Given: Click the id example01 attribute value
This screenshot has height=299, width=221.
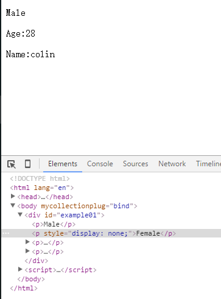Looking at the screenshot, I should (79, 215).
